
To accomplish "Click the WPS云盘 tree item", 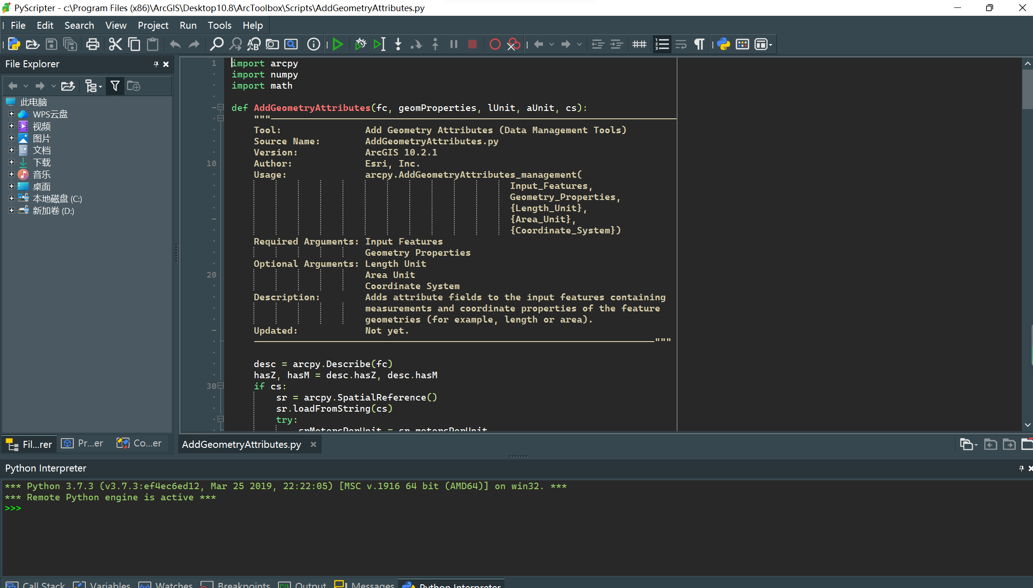I will (50, 114).
